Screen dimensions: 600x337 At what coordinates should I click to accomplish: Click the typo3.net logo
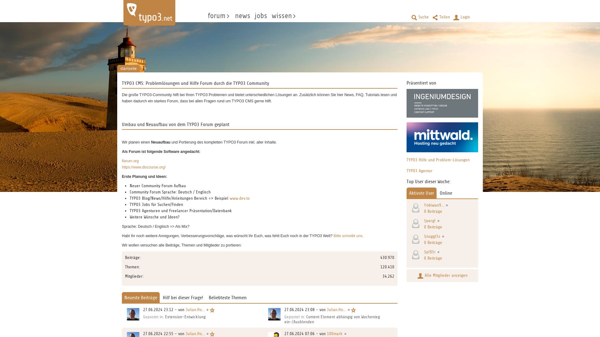click(149, 13)
